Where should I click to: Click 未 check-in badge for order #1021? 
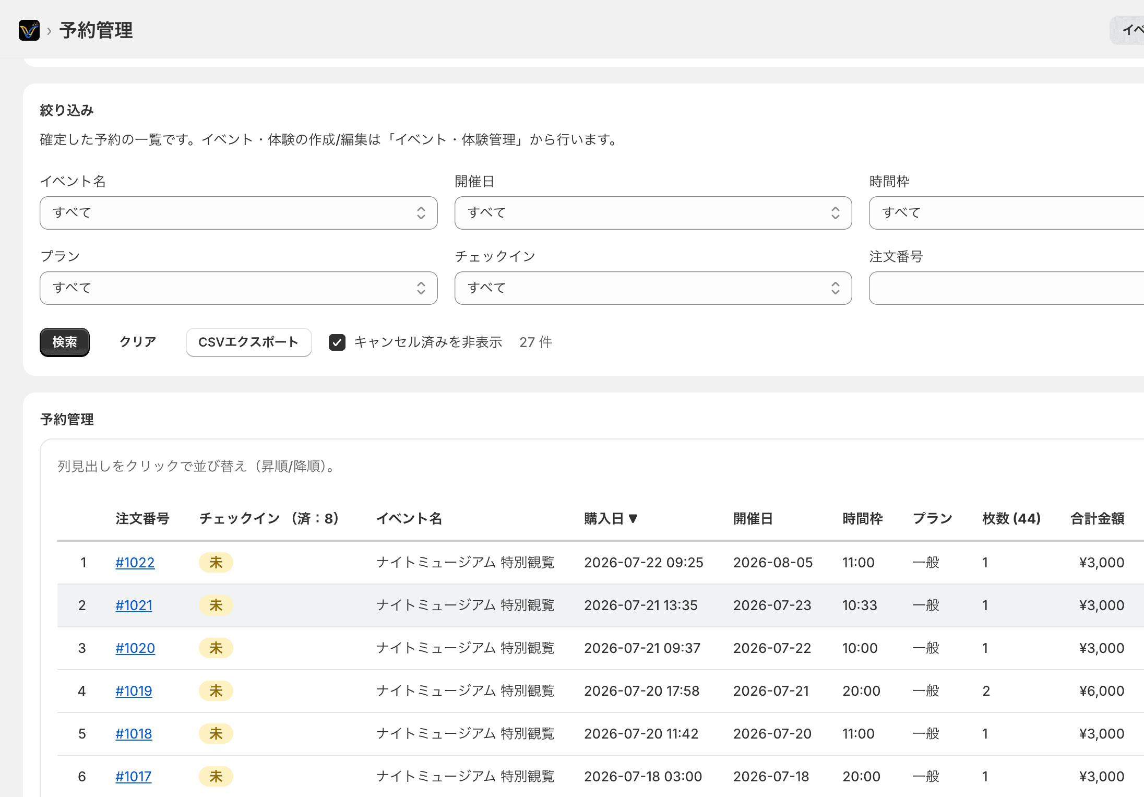click(x=216, y=605)
